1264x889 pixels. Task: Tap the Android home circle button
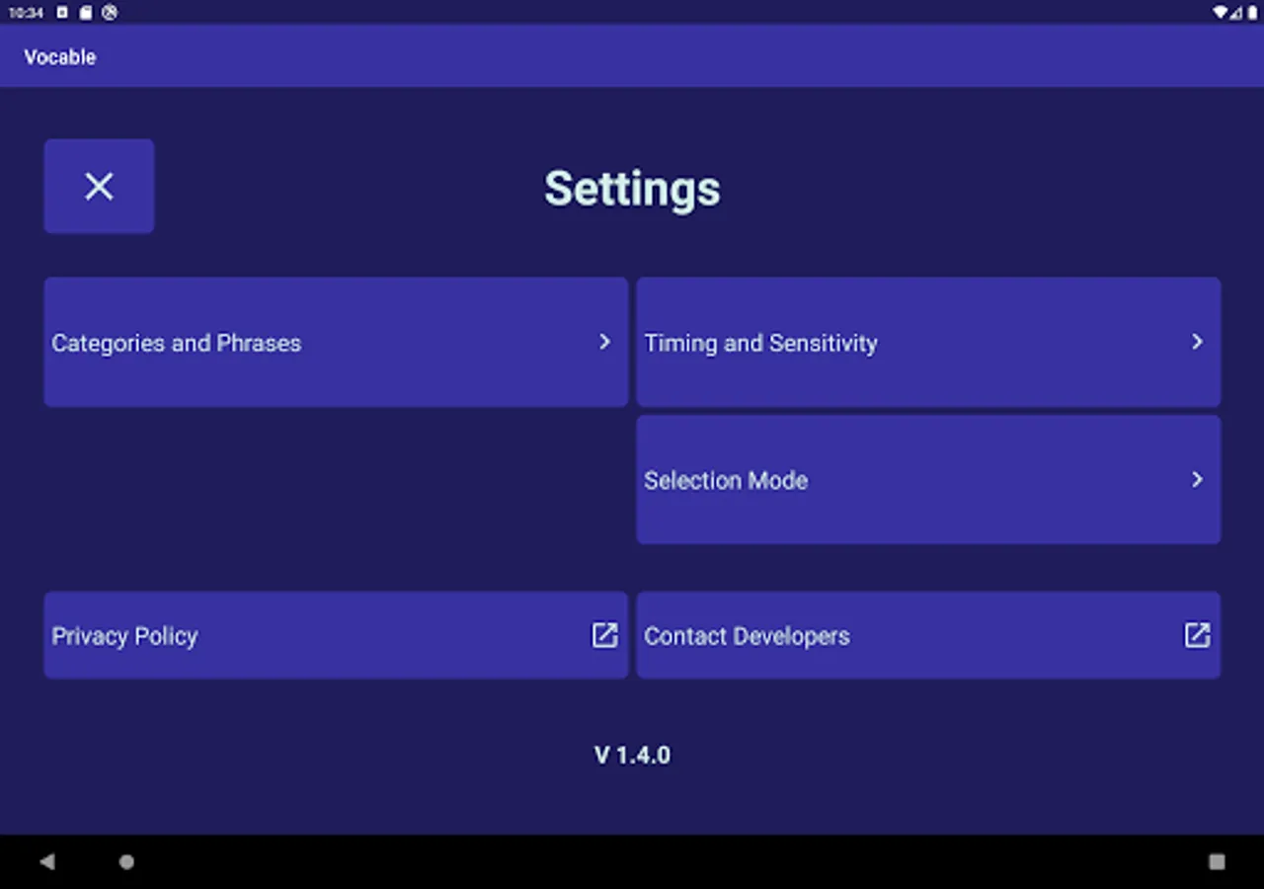126,861
